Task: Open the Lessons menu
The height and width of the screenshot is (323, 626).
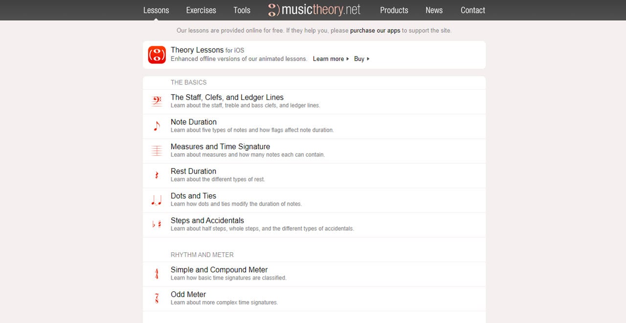Action: click(x=156, y=10)
